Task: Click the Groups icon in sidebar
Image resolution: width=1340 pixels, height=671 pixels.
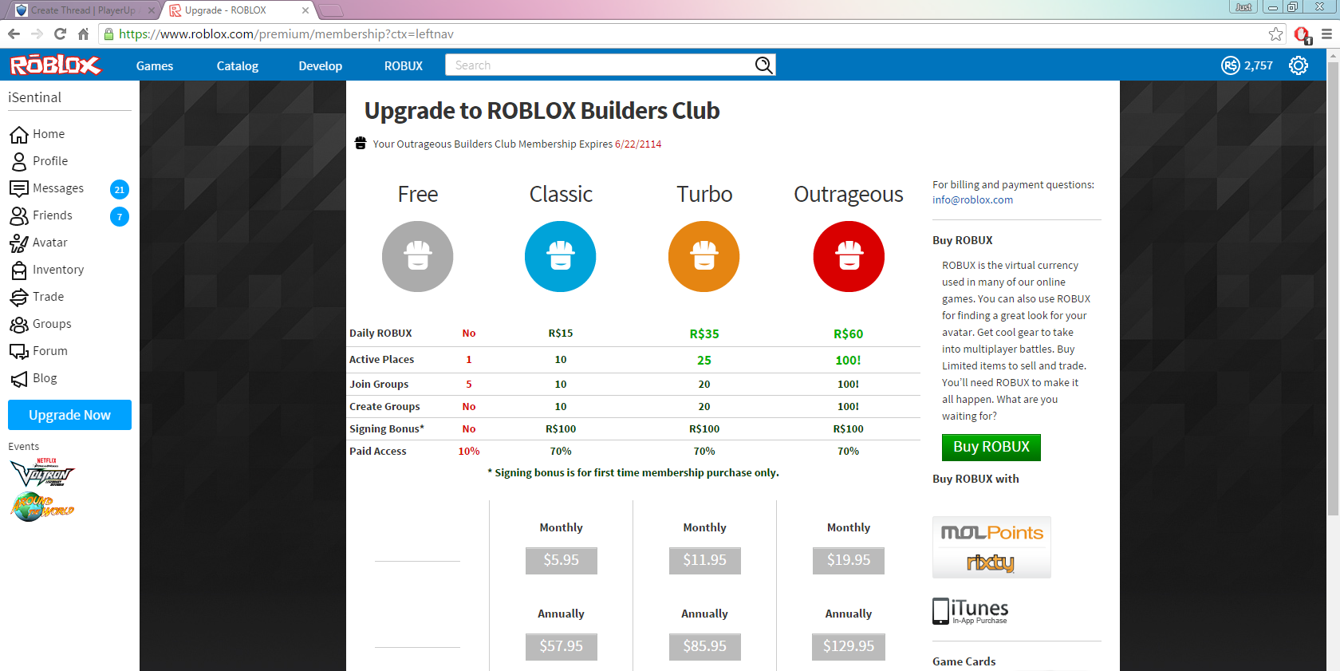Action: coord(19,324)
